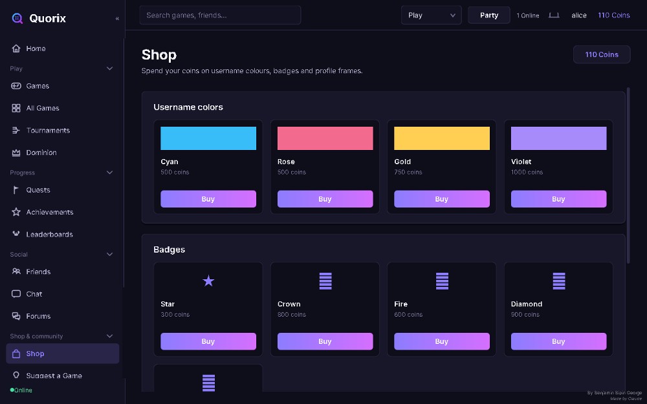647x404 pixels.
Task: Click the Badges section heading
Action: click(169, 250)
